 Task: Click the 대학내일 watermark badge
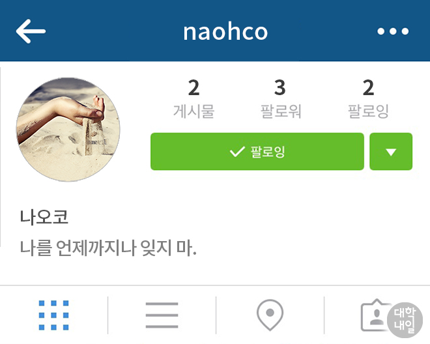click(405, 320)
